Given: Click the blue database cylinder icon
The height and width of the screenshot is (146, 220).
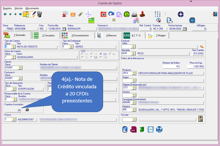Looking at the screenshot, I should tap(125, 129).
